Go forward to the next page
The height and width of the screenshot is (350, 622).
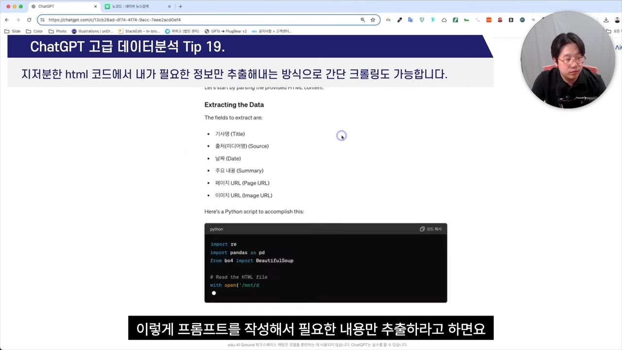click(18, 20)
